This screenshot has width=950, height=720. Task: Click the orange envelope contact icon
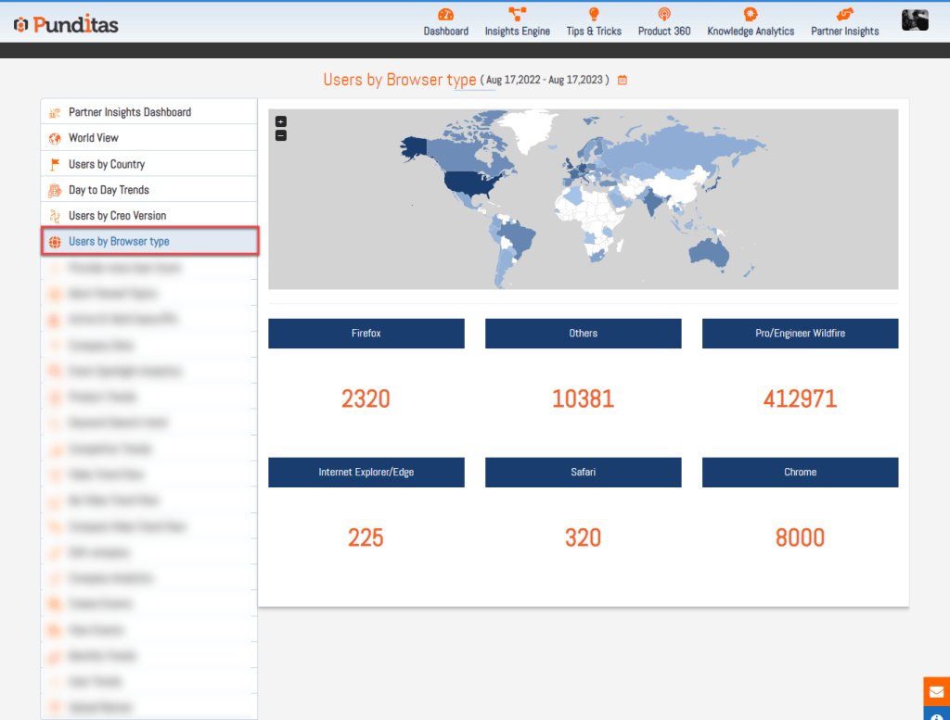click(x=936, y=691)
